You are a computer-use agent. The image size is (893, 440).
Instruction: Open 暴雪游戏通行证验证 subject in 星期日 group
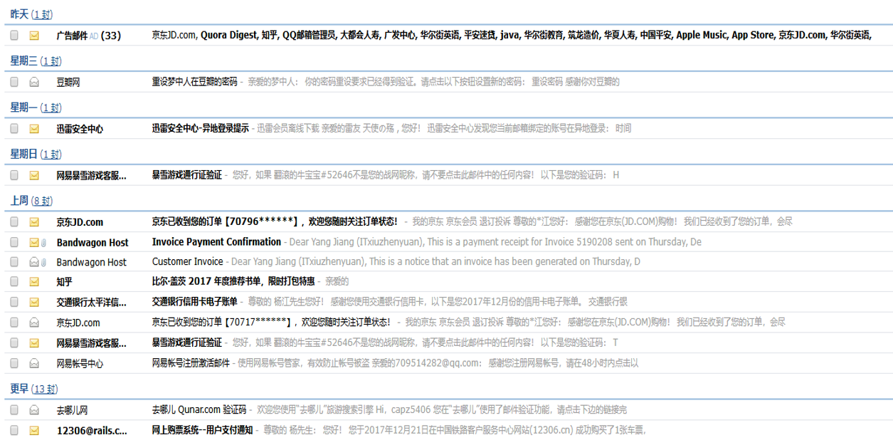186,175
